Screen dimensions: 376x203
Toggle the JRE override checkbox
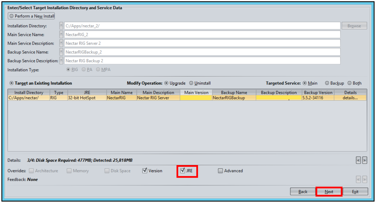point(186,171)
